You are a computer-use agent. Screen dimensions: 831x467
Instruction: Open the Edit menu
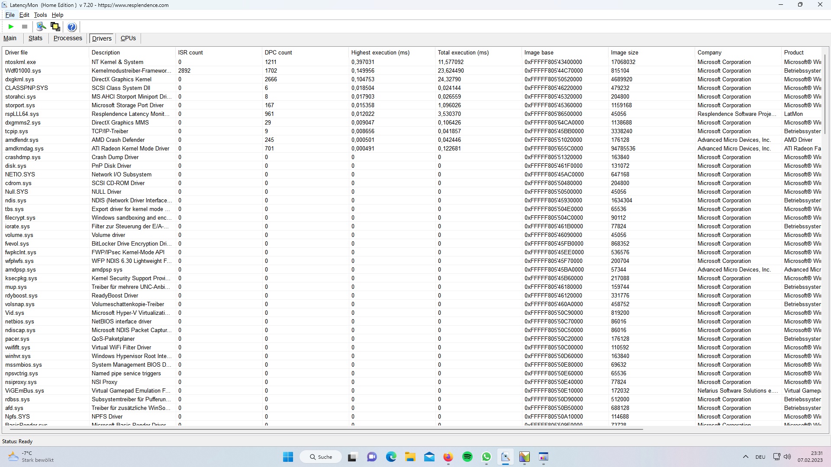(24, 15)
